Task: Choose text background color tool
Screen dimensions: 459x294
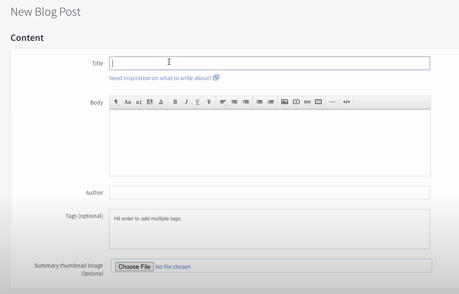Action: pos(150,102)
